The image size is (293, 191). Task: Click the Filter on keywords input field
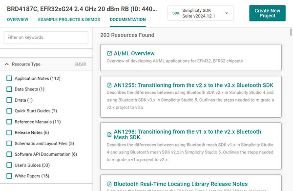46,38
